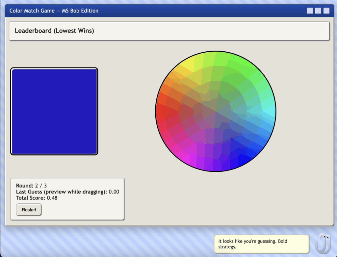The width and height of the screenshot is (337, 257).
Task: Click the rightmost title bar window button
Action: coord(326,11)
